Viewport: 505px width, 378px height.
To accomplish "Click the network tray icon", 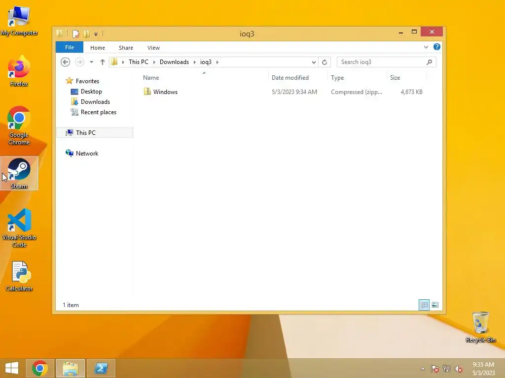I will 447,369.
